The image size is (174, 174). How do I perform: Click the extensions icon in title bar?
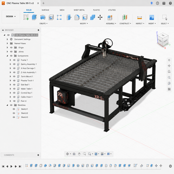tap(164, 3)
